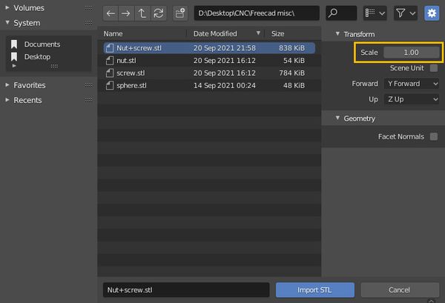Collapse the System panel
Viewport: 445px width, 303px height.
pos(7,22)
